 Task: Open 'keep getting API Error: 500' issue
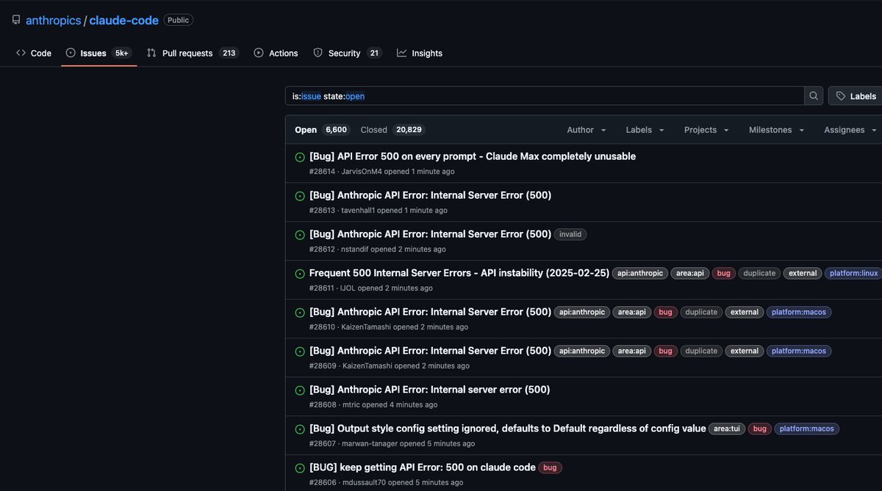click(x=423, y=468)
